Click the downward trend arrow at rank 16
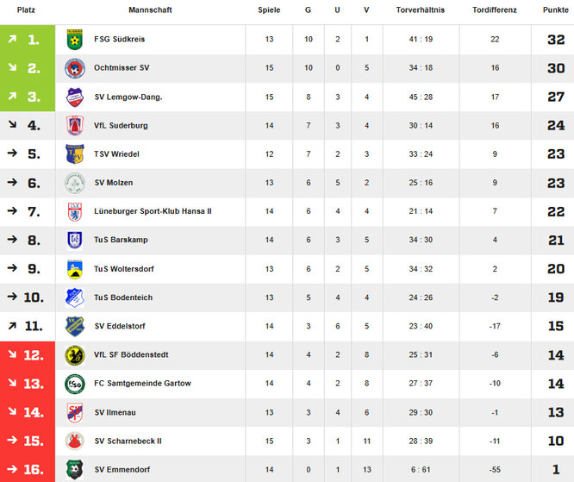 point(12,469)
